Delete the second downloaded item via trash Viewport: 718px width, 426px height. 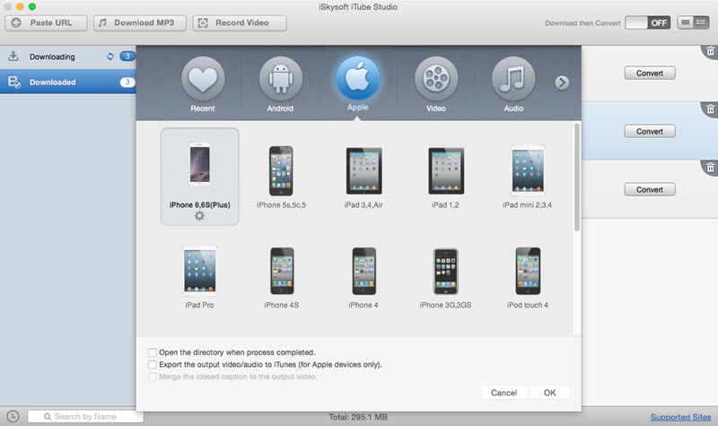point(710,109)
